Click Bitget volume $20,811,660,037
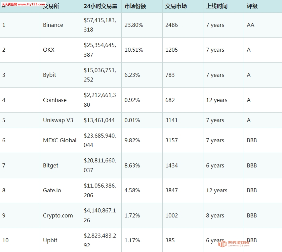The width and height of the screenshot is (282, 252). (100, 165)
